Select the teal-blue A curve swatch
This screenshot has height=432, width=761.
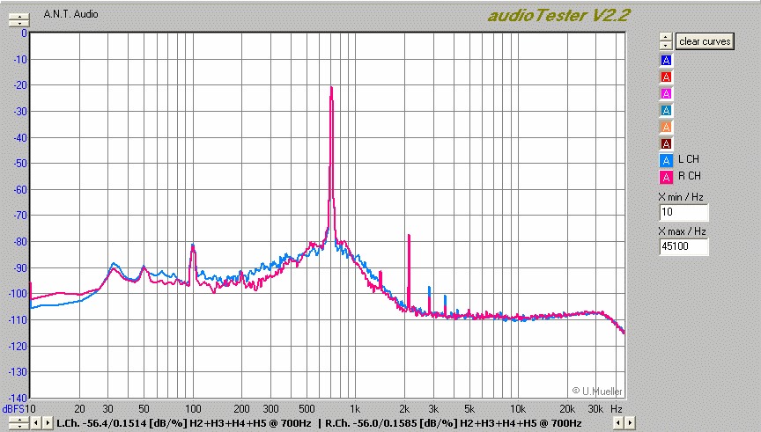[x=666, y=110]
